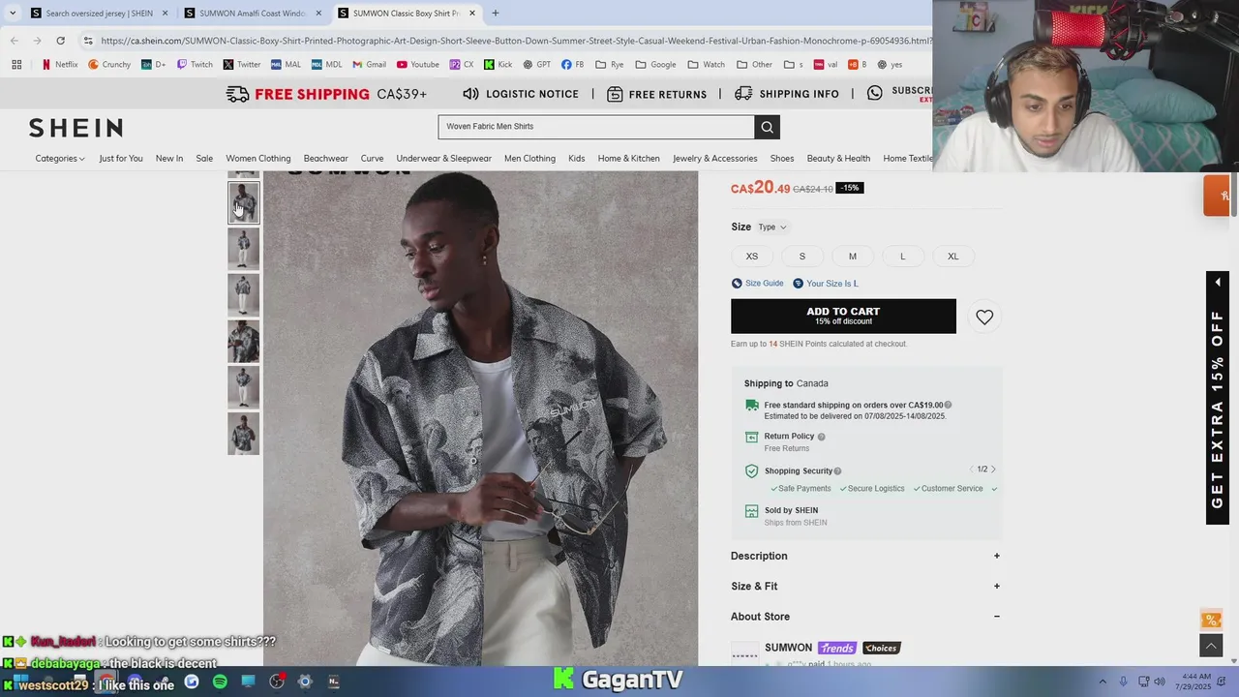Image resolution: width=1239 pixels, height=697 pixels.
Task: Select size S
Action: click(801, 257)
